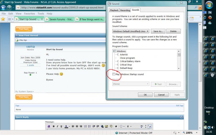
Task: Open the File menu
Action: coord(4,14)
